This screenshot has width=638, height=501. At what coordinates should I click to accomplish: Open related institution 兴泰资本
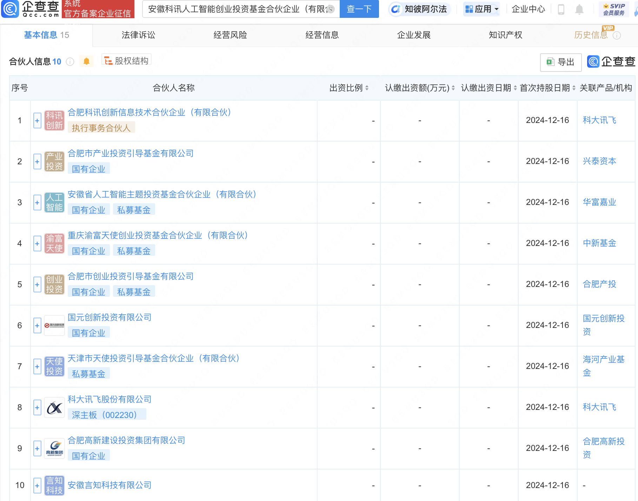599,161
